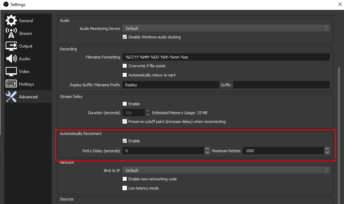Screen dimensions: 344x204
Task: Switch to Stream settings tab
Action: 28,33
